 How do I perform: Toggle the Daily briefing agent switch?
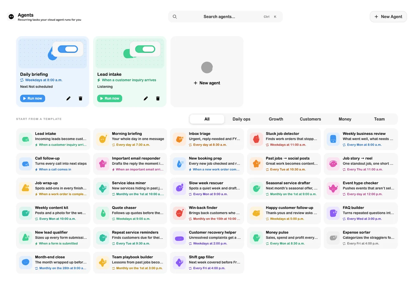(x=68, y=49)
